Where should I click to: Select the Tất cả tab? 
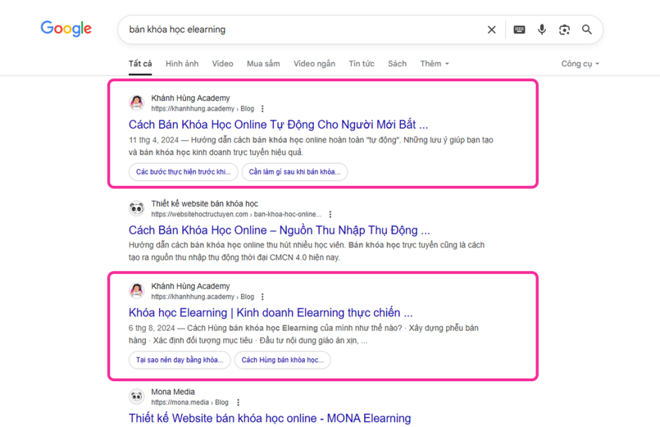coord(140,64)
